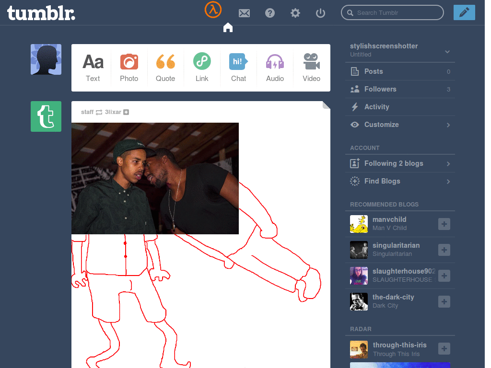Open the manvchild recommended blog

pos(389,219)
